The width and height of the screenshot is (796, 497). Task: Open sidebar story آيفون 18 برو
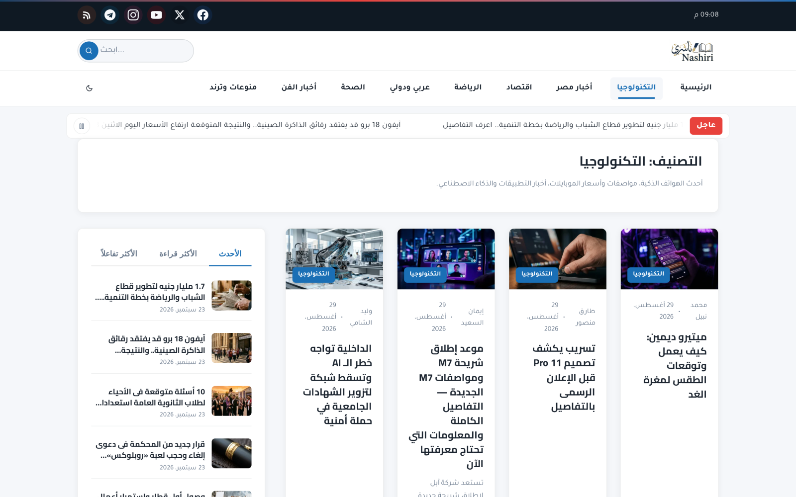pos(157,344)
